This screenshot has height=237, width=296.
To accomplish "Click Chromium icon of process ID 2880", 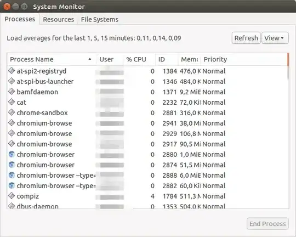I will (12, 154).
